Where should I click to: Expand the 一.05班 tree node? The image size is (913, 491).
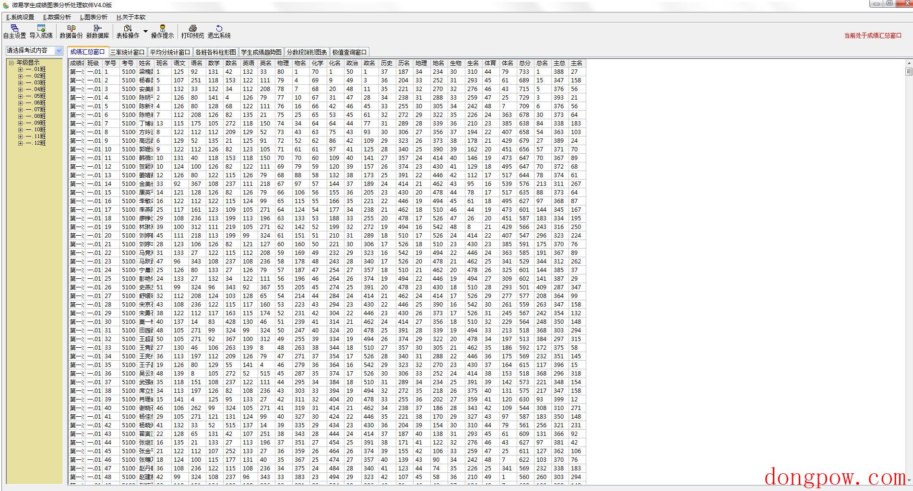point(20,96)
